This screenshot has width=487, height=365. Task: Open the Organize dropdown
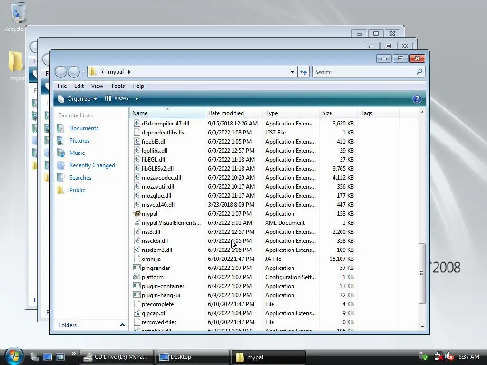tap(78, 99)
